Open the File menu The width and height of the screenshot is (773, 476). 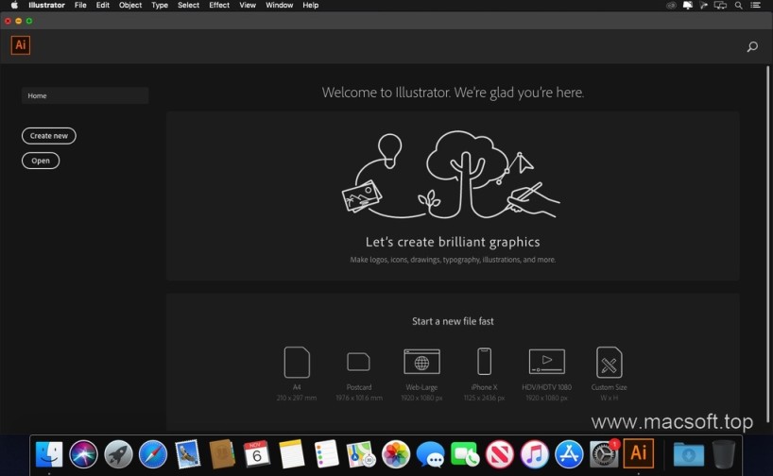pos(80,6)
